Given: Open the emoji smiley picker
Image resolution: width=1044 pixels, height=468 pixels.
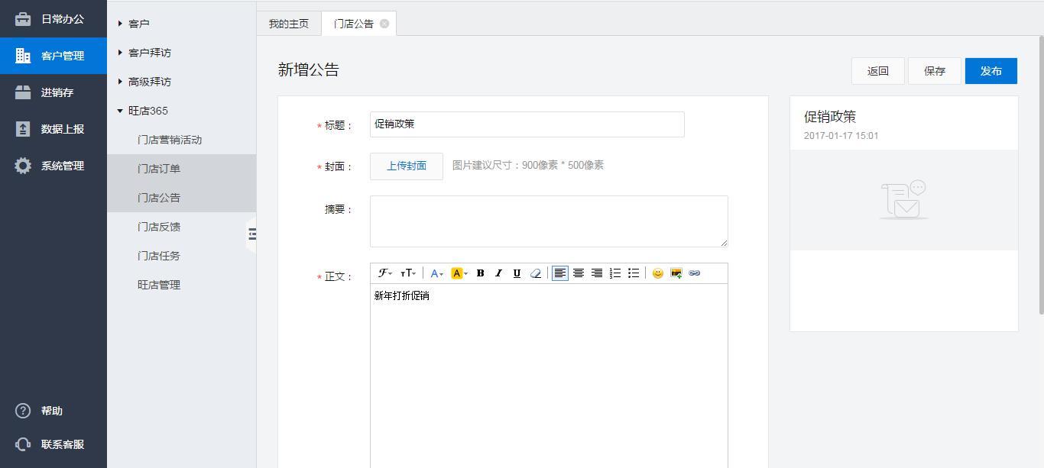Looking at the screenshot, I should tap(657, 273).
